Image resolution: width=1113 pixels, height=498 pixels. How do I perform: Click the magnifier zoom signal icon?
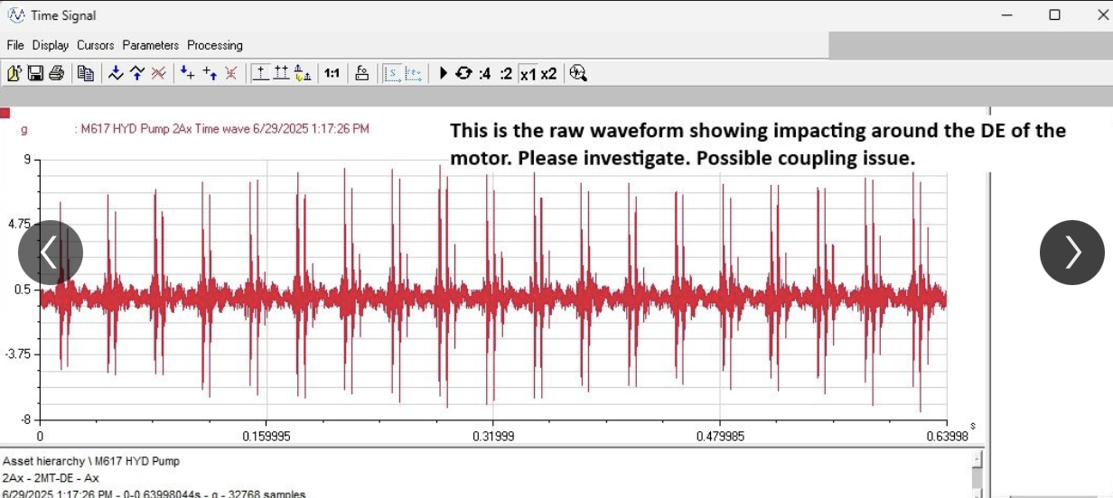click(x=578, y=73)
